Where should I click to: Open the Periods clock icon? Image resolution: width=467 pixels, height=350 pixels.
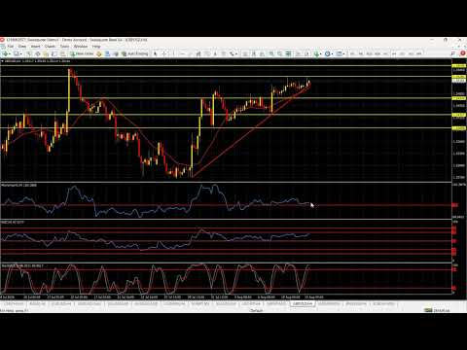coord(327,53)
